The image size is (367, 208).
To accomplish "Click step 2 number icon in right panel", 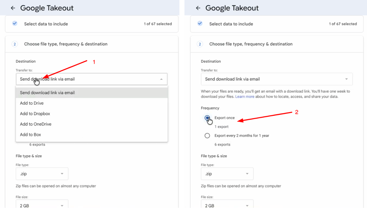I will pyautogui.click(x=200, y=44).
